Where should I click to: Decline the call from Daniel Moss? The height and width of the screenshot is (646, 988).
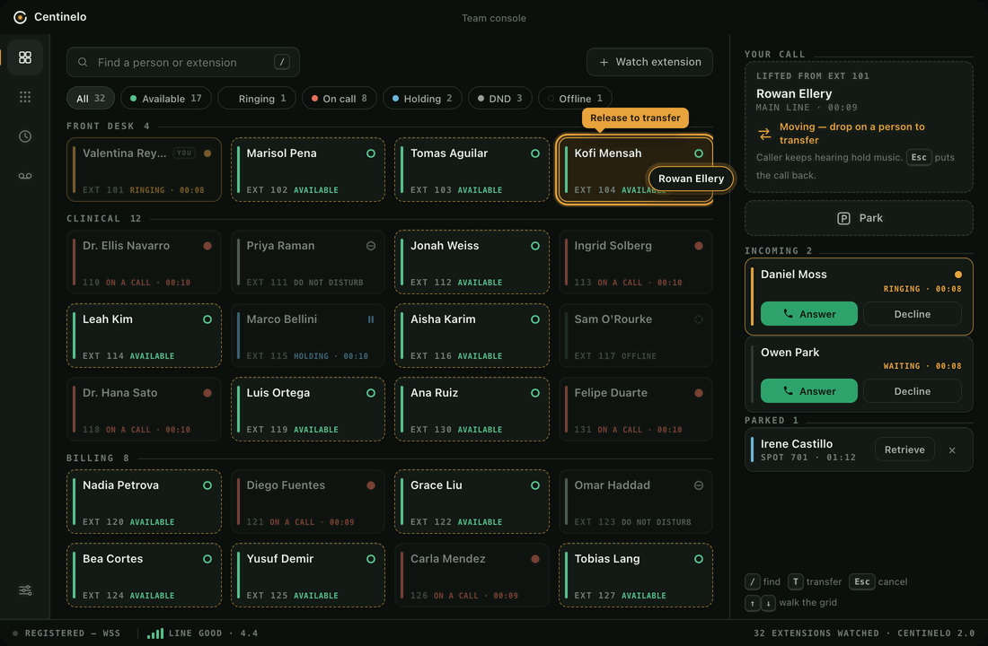point(912,313)
